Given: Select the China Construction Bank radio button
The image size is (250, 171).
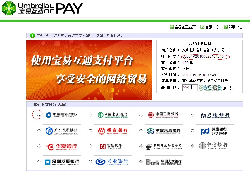Looking at the screenshot, I should click(x=39, y=115).
